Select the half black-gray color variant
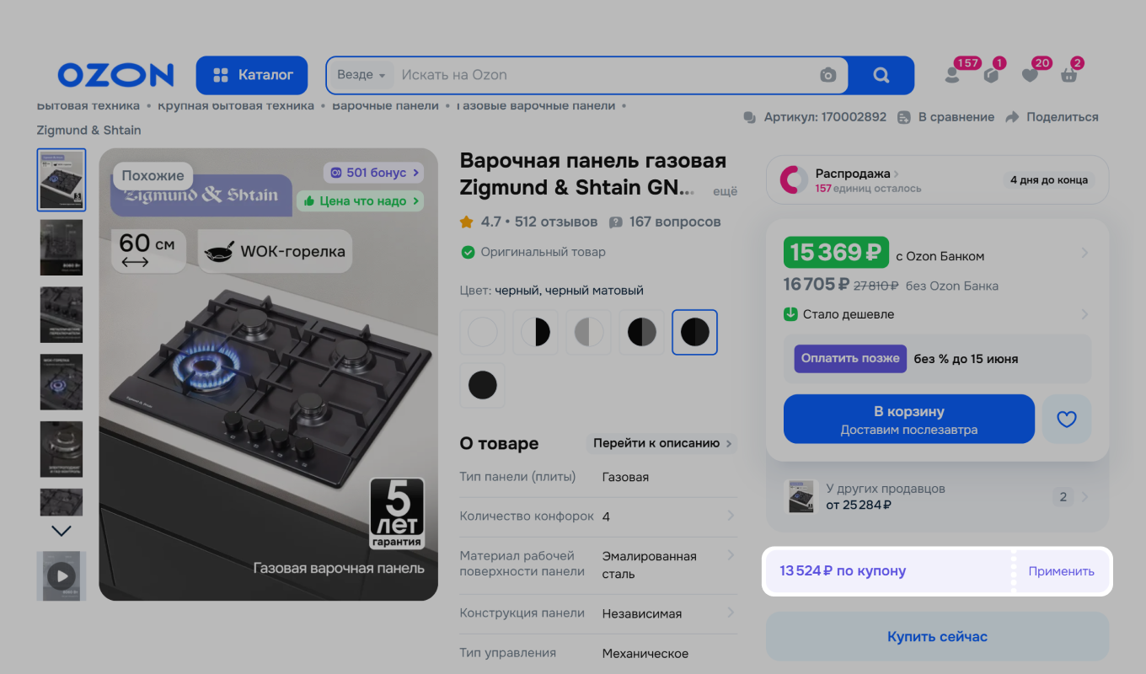The image size is (1146, 674). [x=641, y=332]
